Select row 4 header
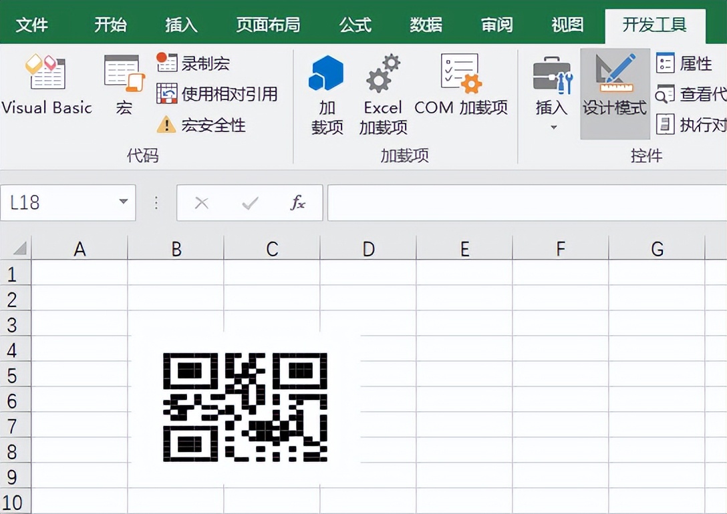727x514 pixels. coord(15,348)
